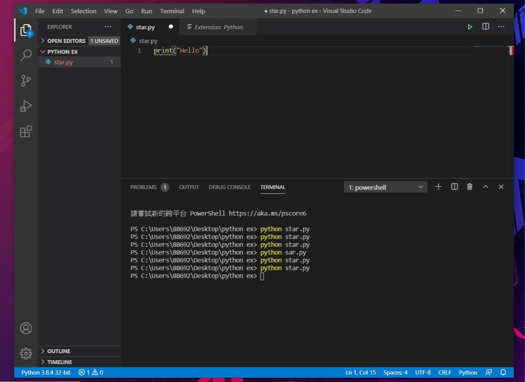Open the powershell terminal selector dropdown
This screenshot has width=525, height=382.
point(385,187)
